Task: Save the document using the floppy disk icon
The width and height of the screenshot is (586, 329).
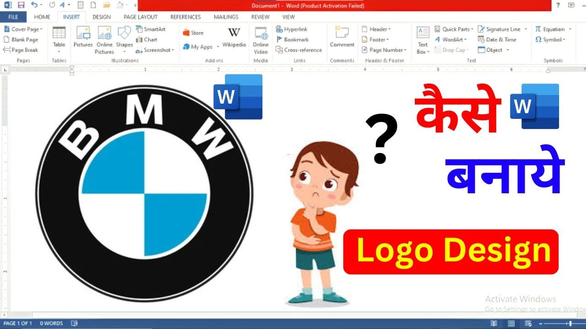Action: (x=21, y=5)
